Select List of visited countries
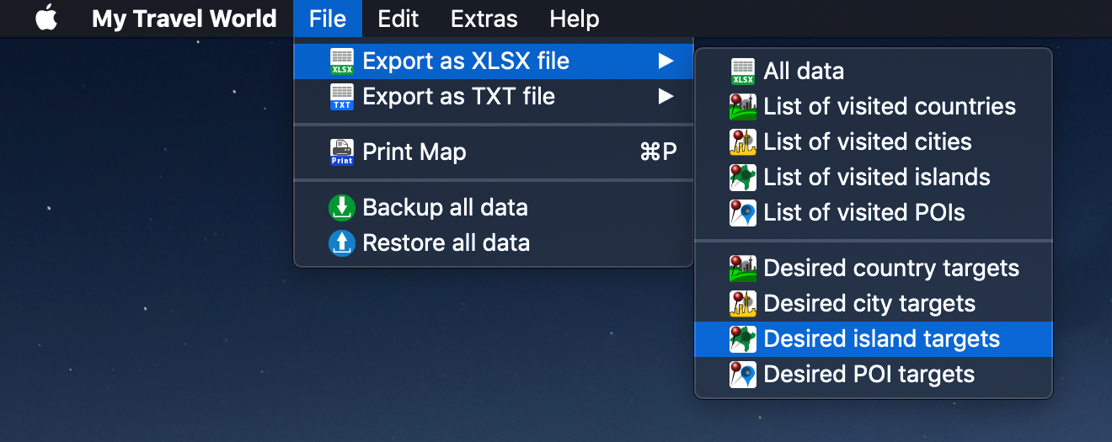Screen dimensions: 1112x442 [874, 107]
